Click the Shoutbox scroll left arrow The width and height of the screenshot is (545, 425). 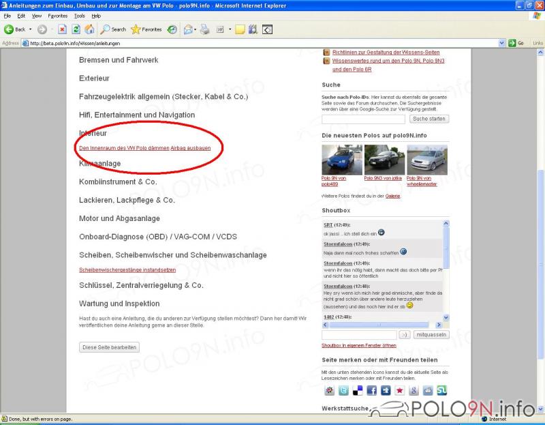326,325
